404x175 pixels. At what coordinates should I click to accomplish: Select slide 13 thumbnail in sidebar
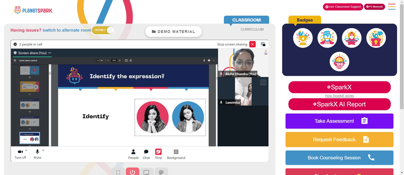point(29,121)
